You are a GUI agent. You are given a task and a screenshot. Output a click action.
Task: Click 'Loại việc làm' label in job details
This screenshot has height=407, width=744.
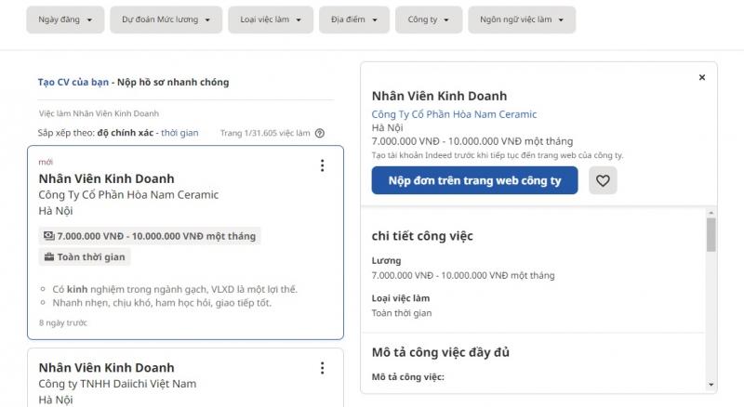[401, 298]
